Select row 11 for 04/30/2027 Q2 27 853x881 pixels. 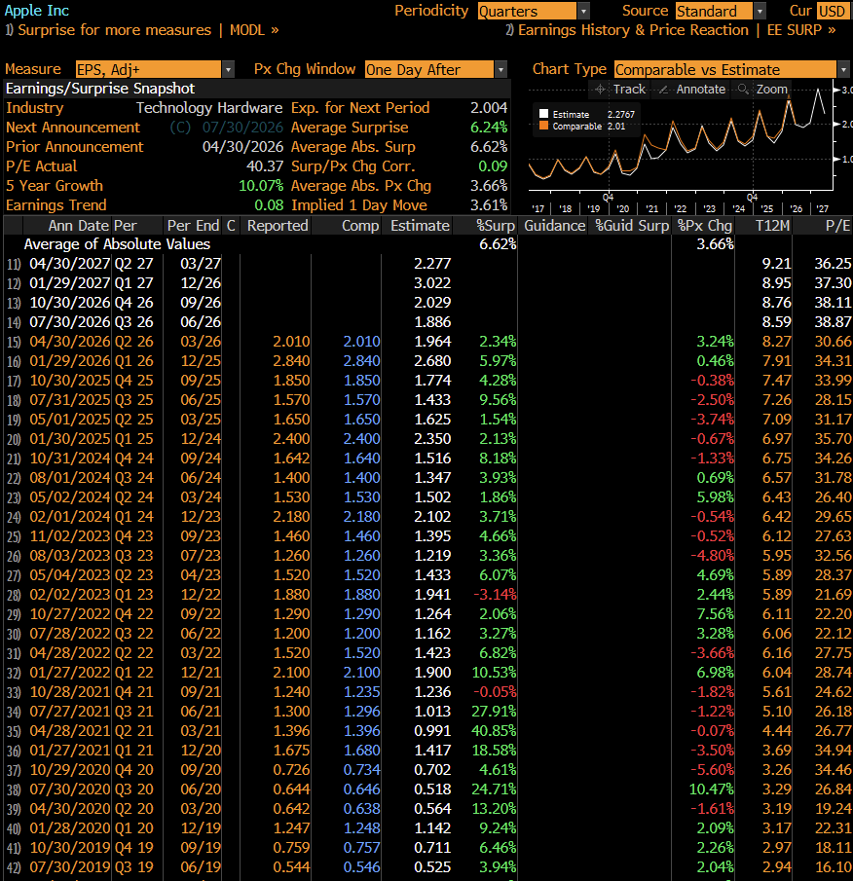427,264
